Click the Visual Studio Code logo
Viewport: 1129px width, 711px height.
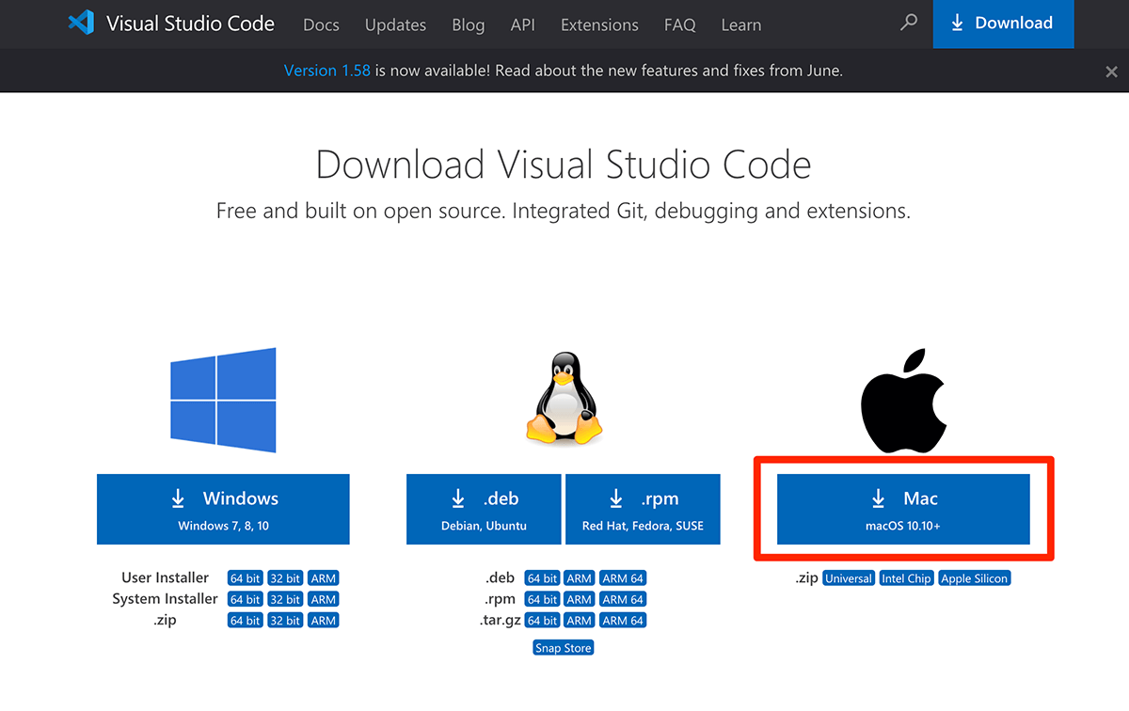tap(82, 24)
